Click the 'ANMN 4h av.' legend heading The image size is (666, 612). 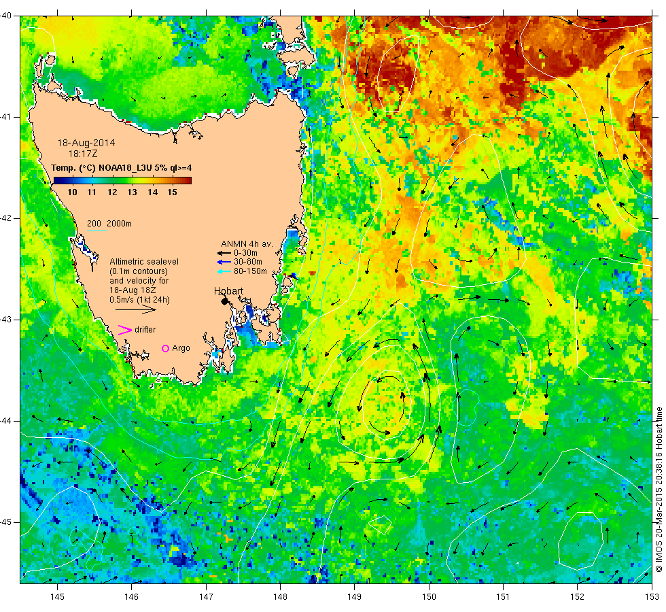tap(247, 244)
